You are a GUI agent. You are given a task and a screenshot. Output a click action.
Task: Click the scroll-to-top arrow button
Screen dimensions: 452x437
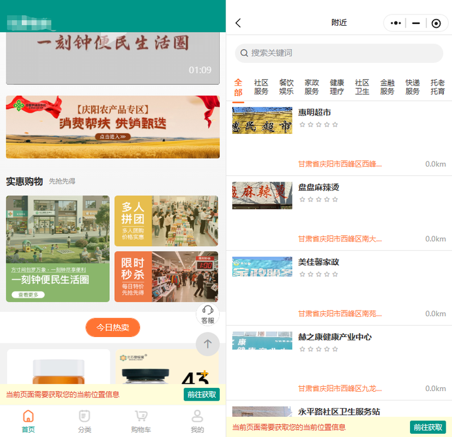click(208, 344)
